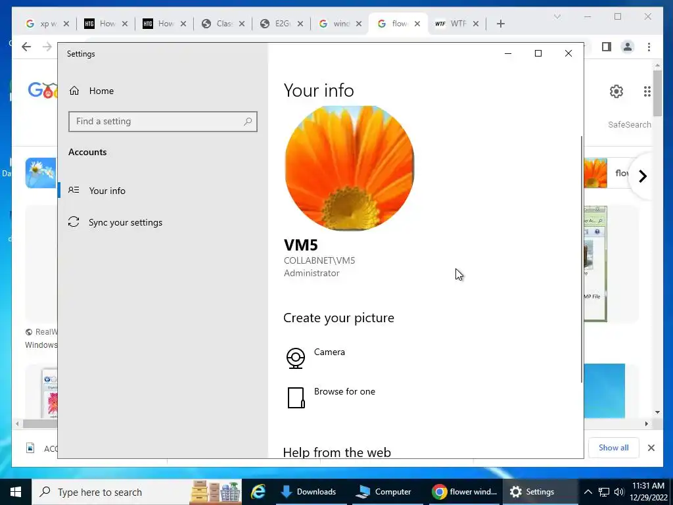This screenshot has height=505, width=673.
Task: Click the Settings window vertical scrollbar
Action: tap(582, 259)
